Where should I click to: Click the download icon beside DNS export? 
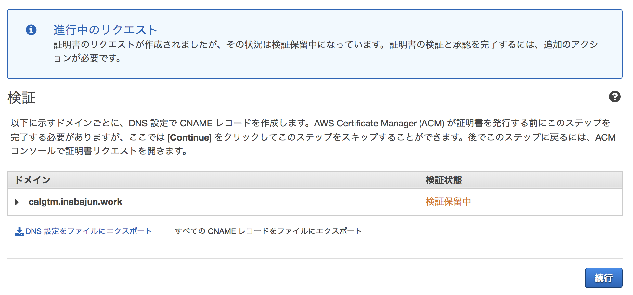[x=19, y=231]
